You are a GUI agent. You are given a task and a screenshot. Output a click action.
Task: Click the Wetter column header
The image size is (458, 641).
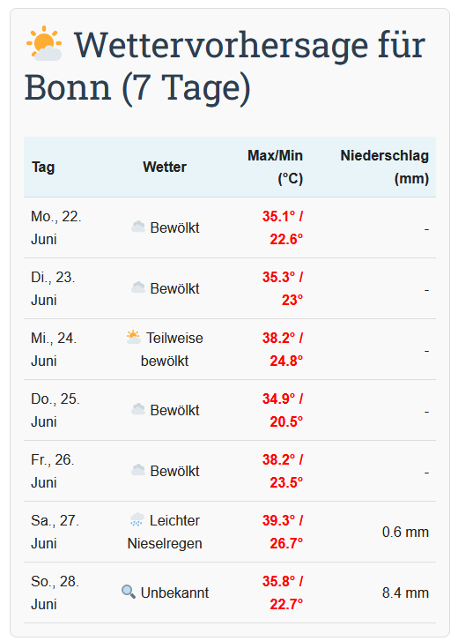[x=165, y=168]
